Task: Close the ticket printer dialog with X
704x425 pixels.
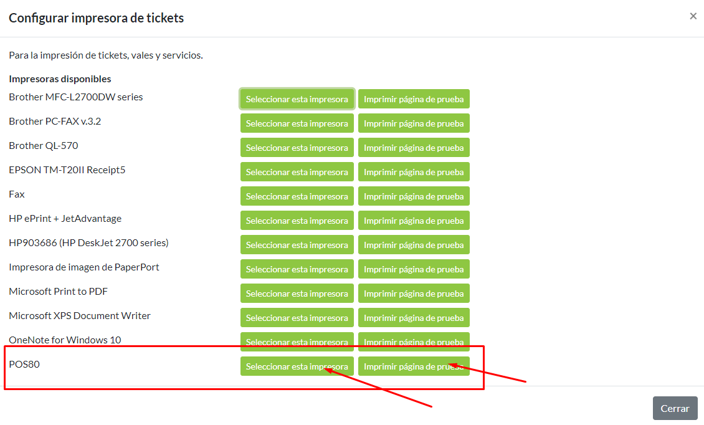Action: 693,16
